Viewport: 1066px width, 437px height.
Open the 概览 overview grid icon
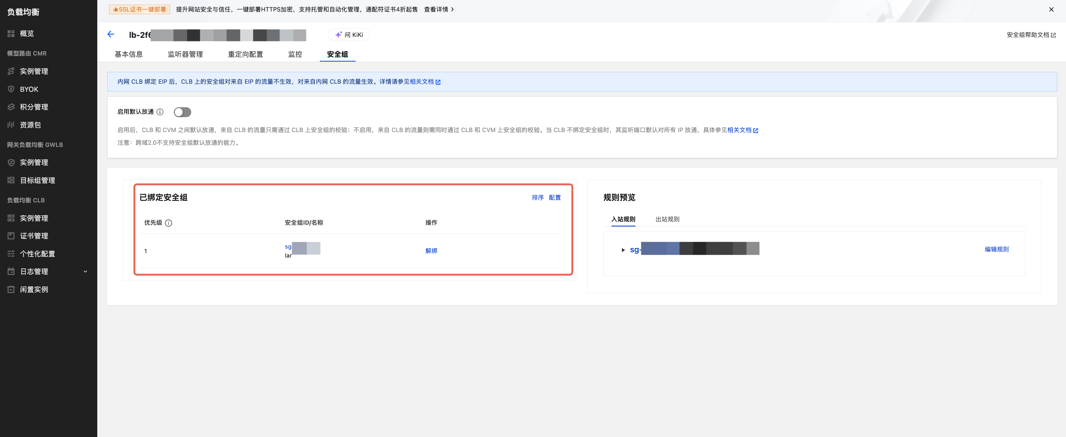[x=11, y=33]
